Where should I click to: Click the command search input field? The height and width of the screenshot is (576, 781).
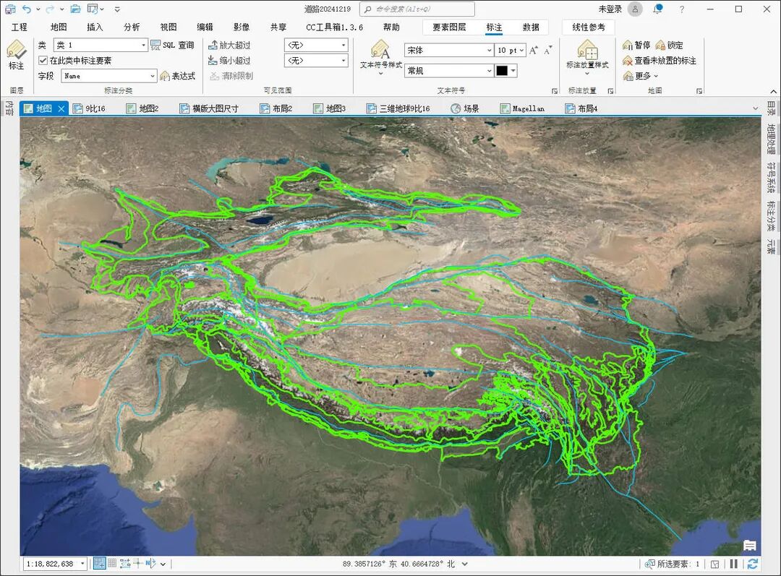pyautogui.click(x=417, y=9)
